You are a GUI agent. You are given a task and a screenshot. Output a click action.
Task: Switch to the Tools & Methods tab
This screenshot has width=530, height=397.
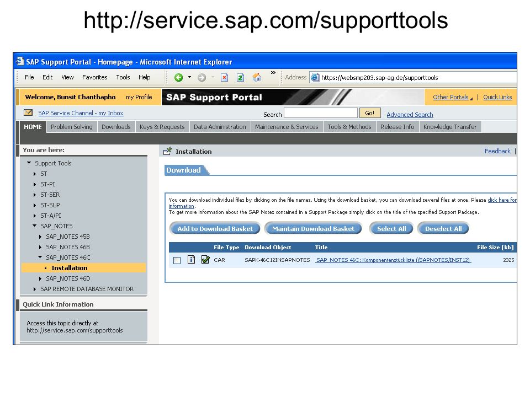pos(349,127)
